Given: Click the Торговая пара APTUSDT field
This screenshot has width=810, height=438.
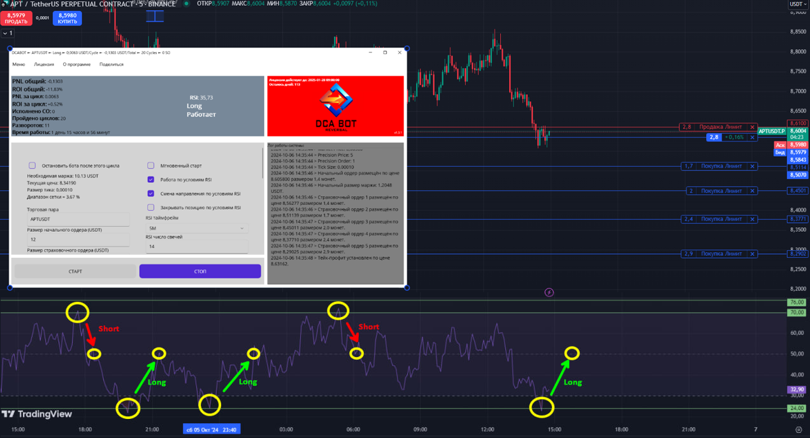Looking at the screenshot, I should point(78,219).
